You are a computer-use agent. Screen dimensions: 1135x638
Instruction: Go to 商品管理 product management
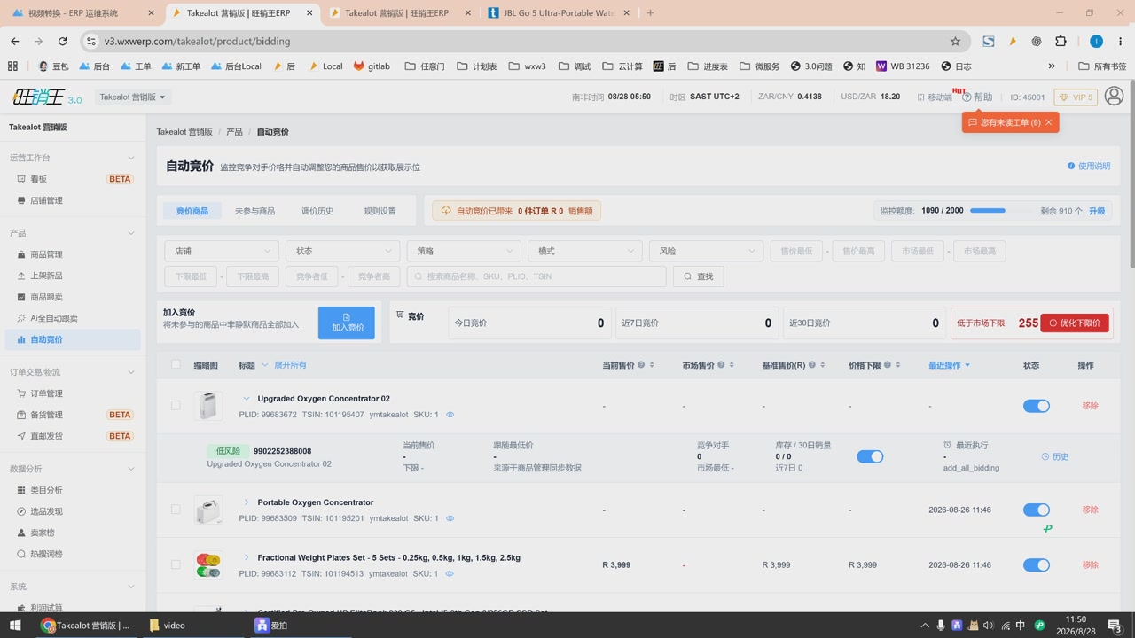click(73, 254)
